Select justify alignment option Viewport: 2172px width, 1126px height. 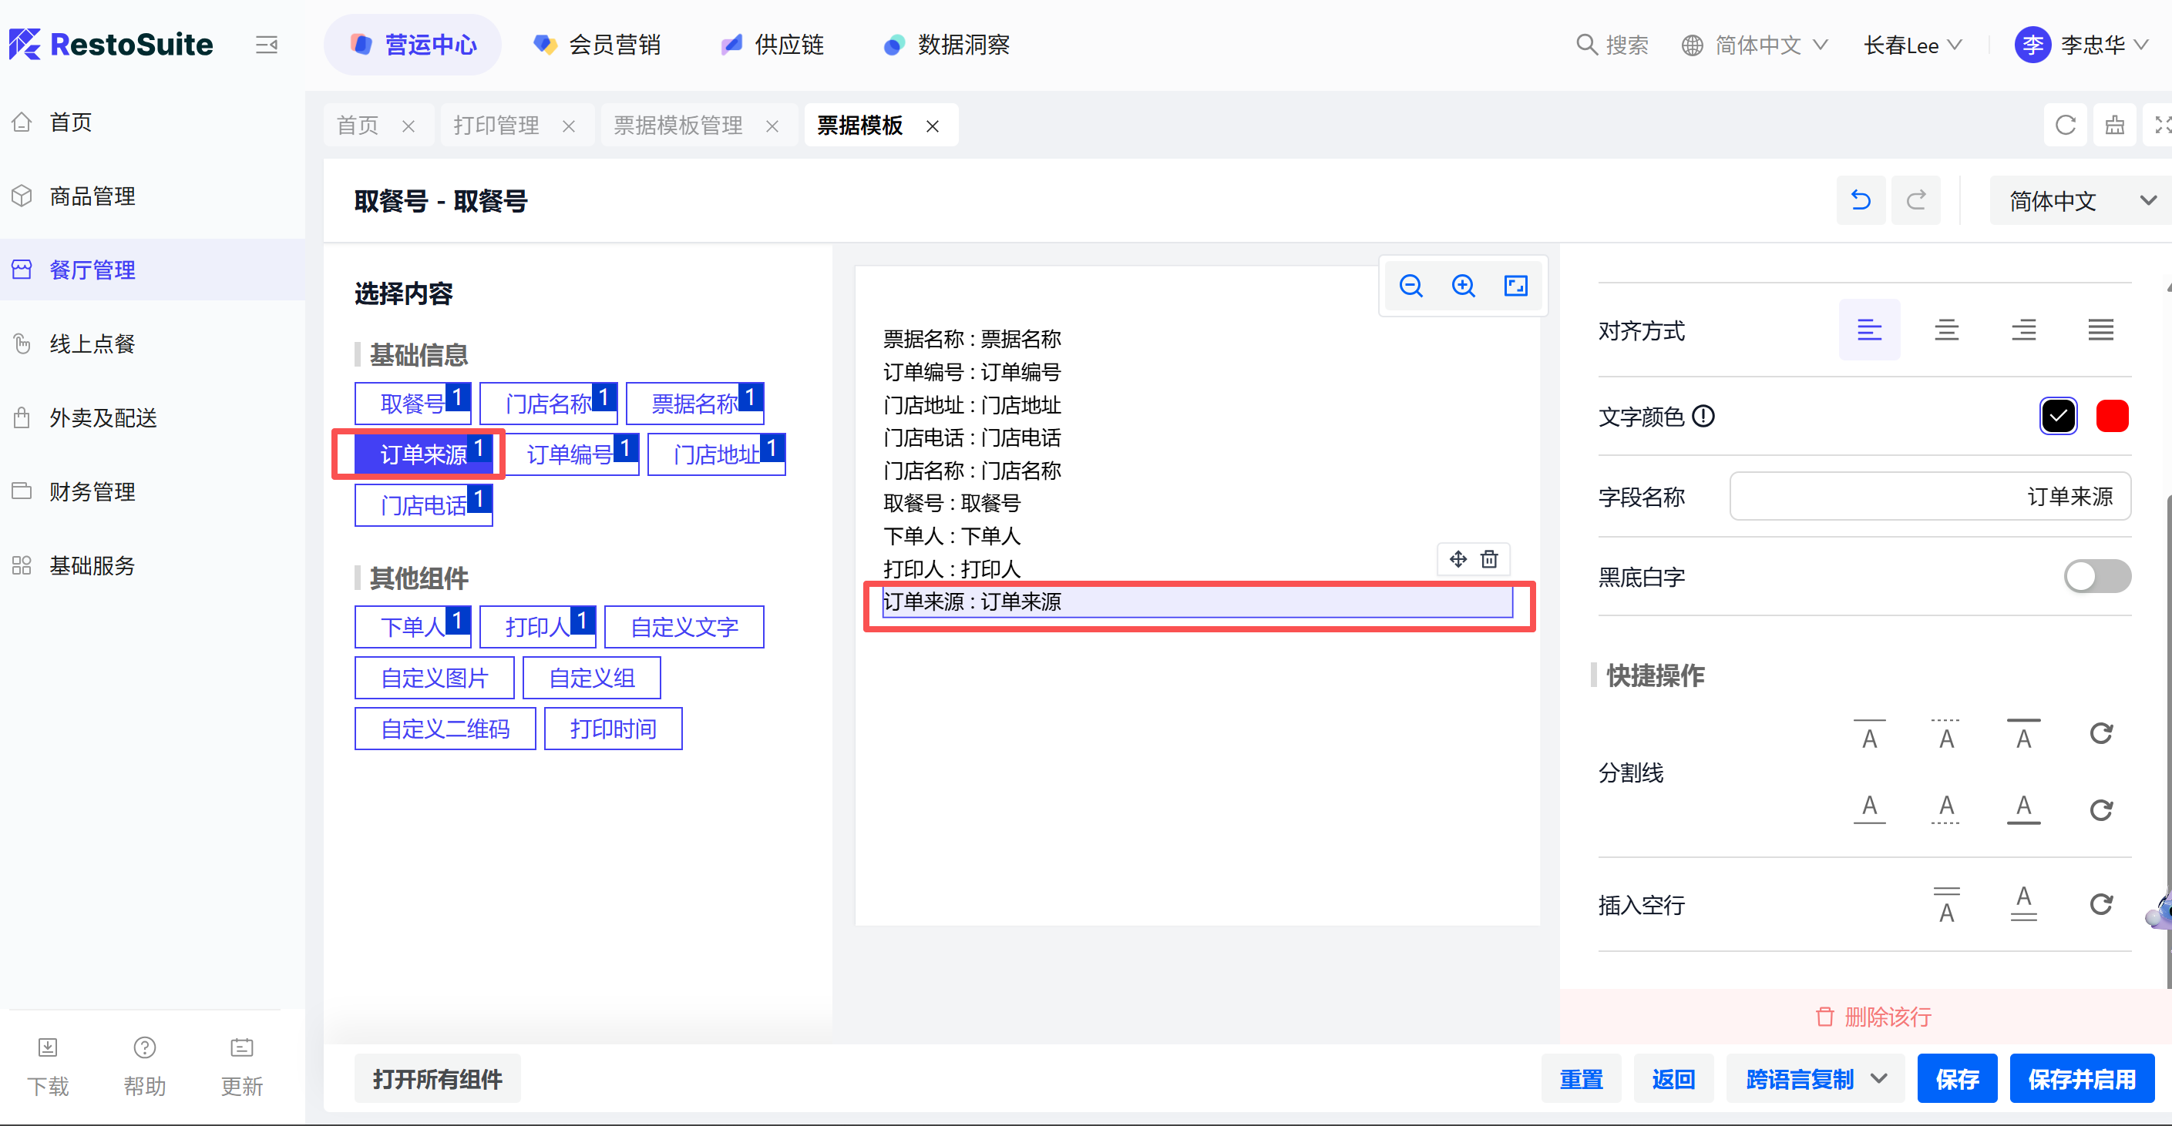(x=2100, y=330)
